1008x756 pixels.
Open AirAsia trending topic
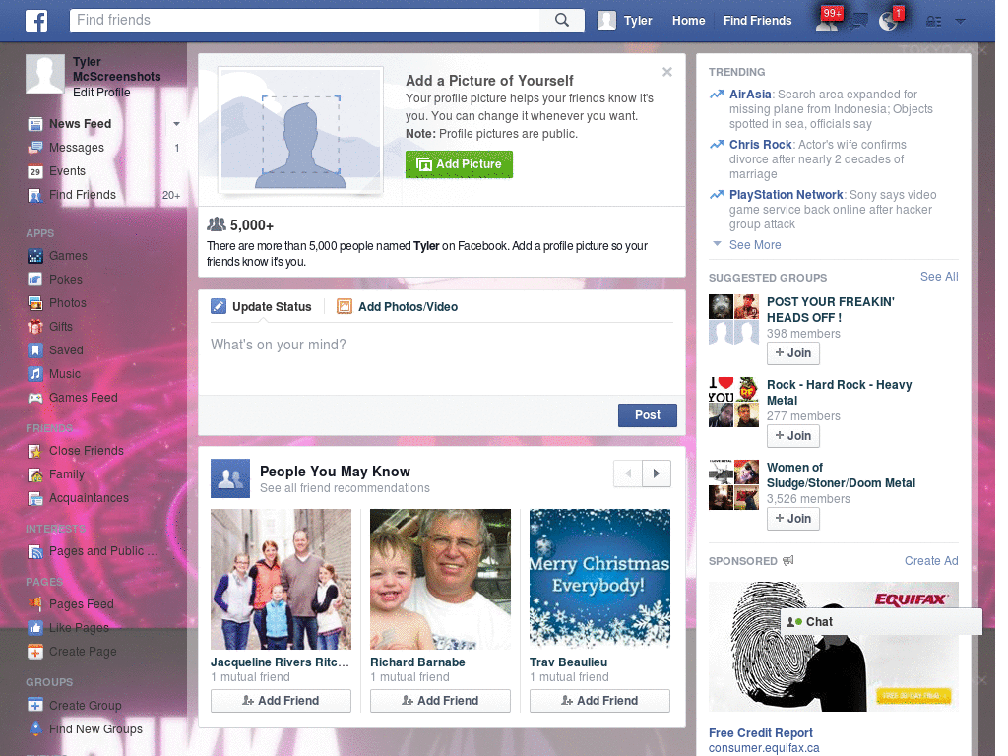pos(749,94)
